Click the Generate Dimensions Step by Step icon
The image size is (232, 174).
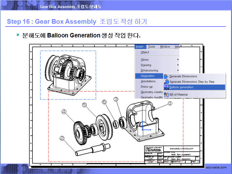pyautogui.click(x=166, y=82)
